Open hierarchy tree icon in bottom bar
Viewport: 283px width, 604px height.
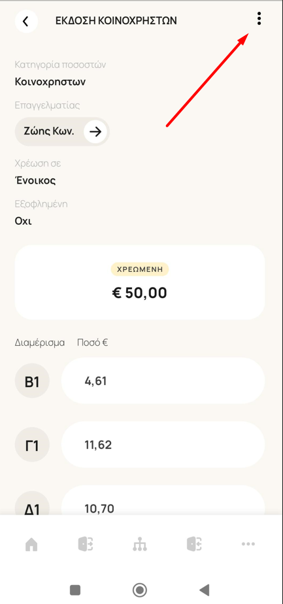[140, 545]
